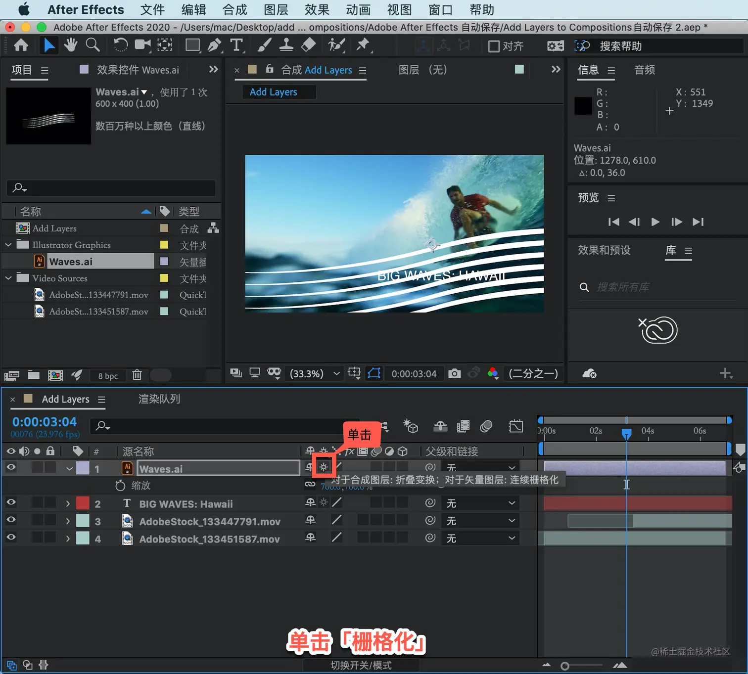Enable the 对齐 snapping checkbox
This screenshot has height=674, width=748.
494,46
